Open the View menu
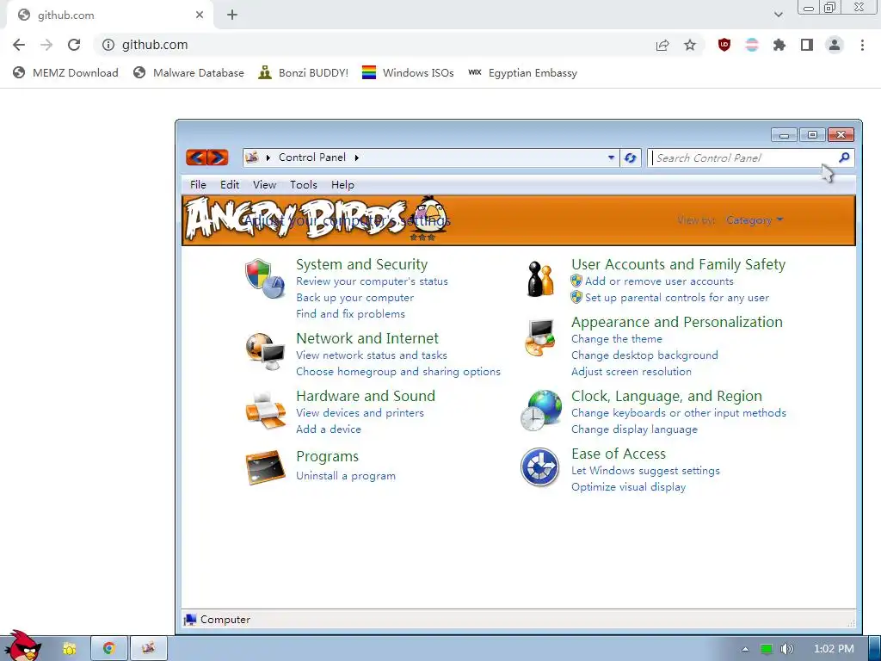The height and width of the screenshot is (661, 881). pos(264,185)
